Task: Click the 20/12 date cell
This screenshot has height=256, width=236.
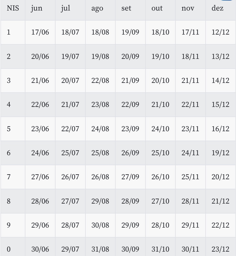Action: click(x=220, y=177)
